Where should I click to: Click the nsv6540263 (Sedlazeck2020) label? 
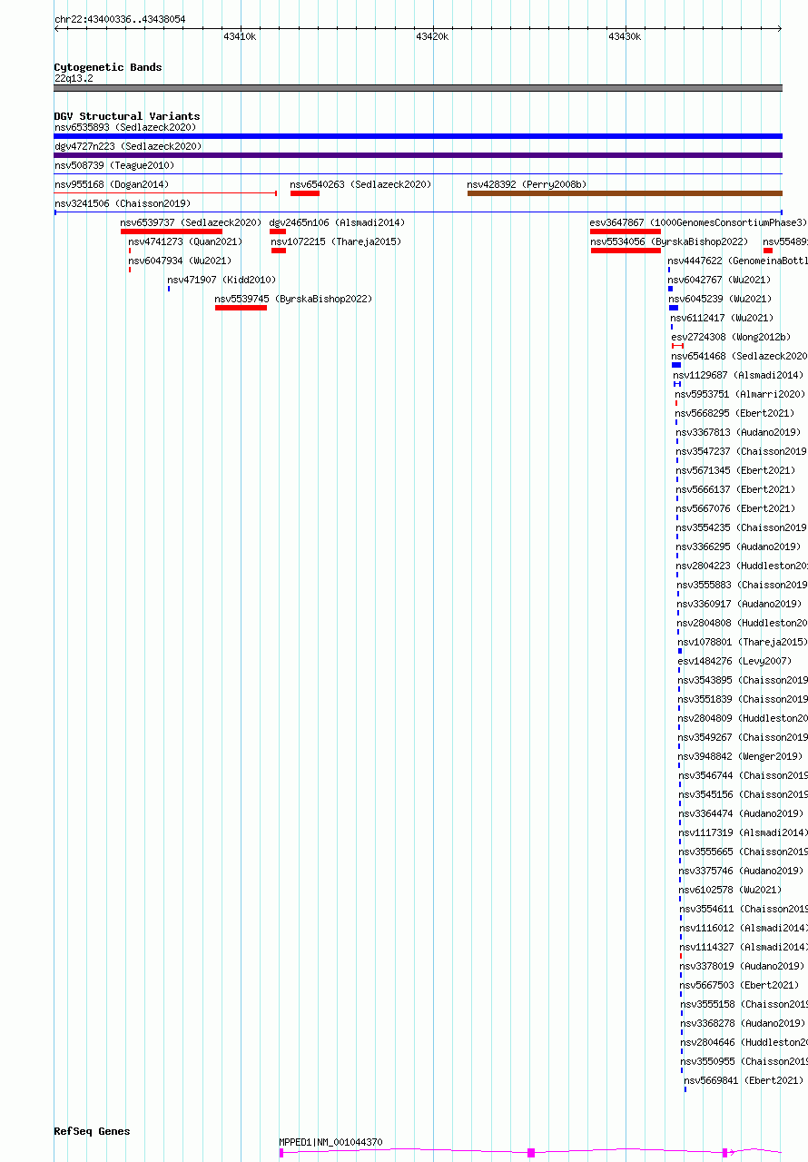pyautogui.click(x=360, y=184)
